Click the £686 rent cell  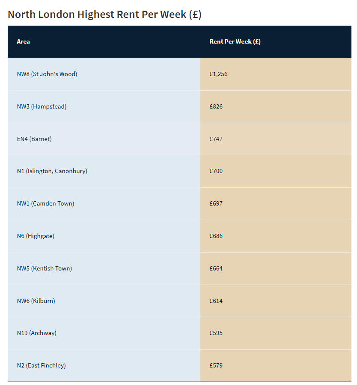click(x=276, y=236)
